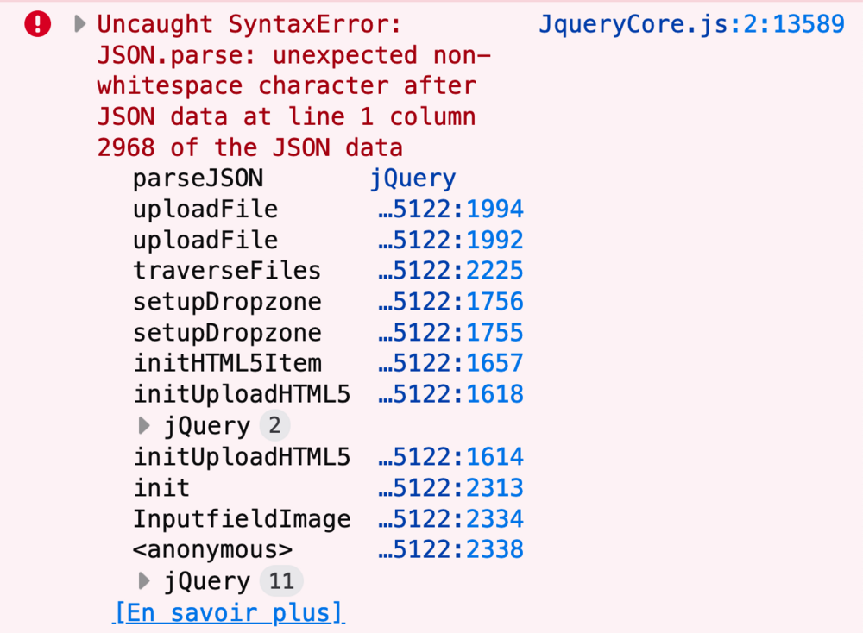Screen dimensions: 863x633
Task: Open jQuery source for parseJSON frame
Action: tap(413, 179)
